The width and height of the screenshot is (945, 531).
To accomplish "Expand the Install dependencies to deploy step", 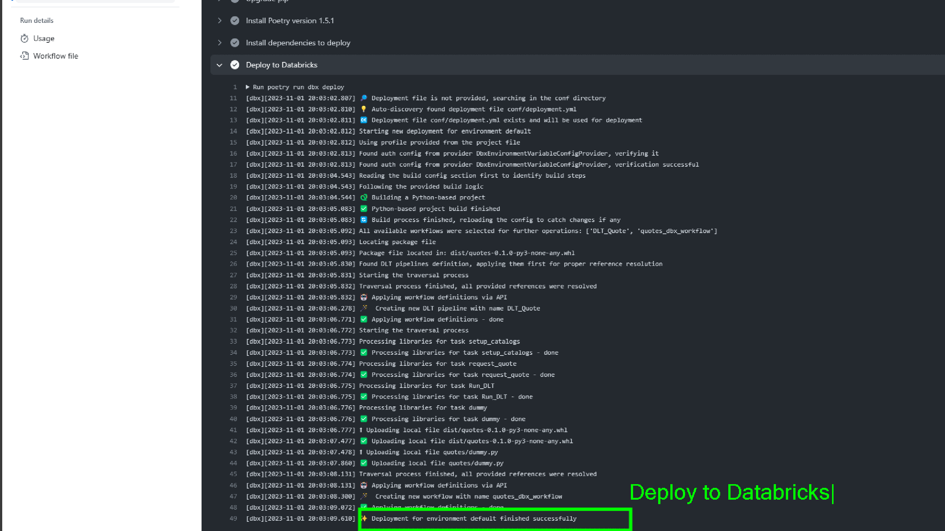I will click(220, 43).
